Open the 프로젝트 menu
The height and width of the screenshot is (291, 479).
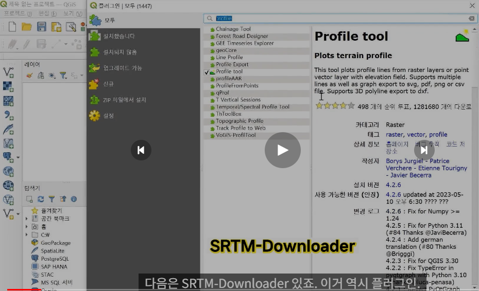(18, 13)
